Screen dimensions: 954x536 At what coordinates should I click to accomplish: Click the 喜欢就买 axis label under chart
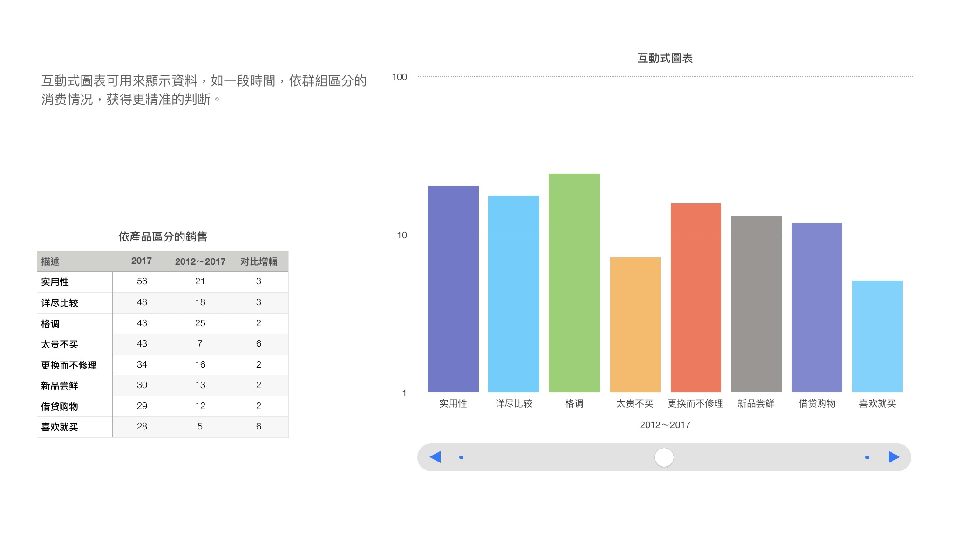tap(878, 403)
